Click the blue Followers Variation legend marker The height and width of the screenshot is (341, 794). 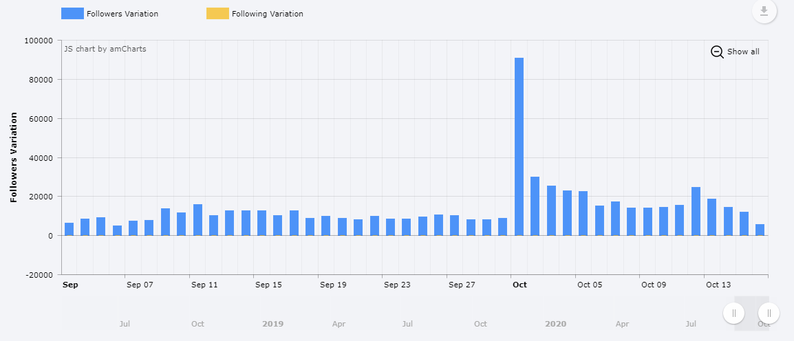coord(72,14)
